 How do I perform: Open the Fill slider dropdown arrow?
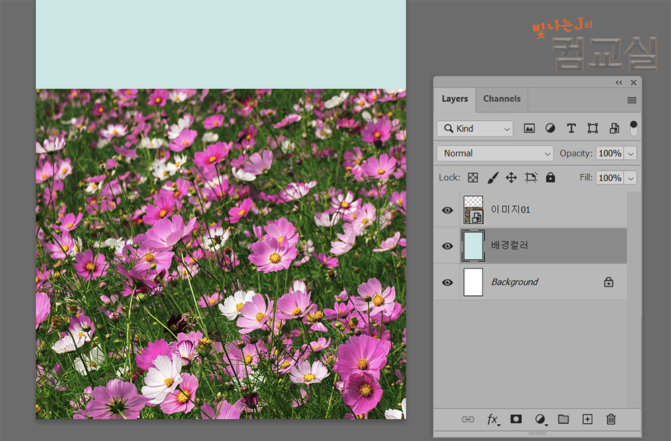[x=631, y=178]
